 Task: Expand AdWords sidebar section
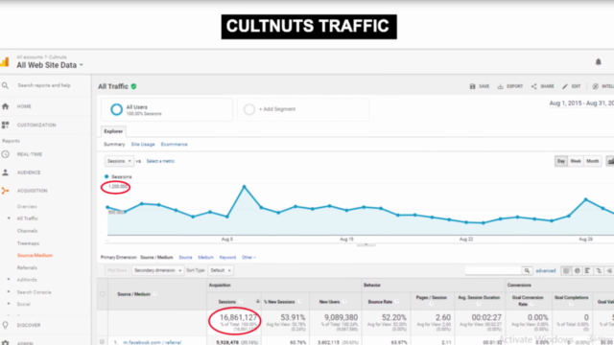[x=9, y=279]
